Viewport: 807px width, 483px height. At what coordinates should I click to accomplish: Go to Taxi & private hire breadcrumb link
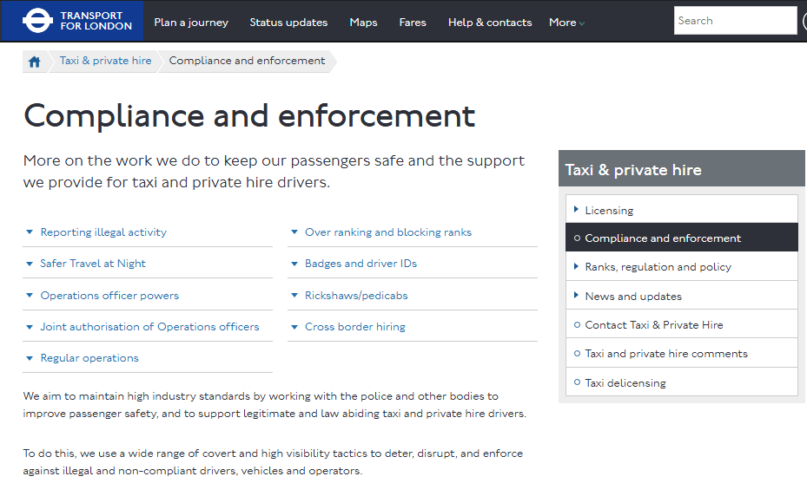(x=105, y=61)
